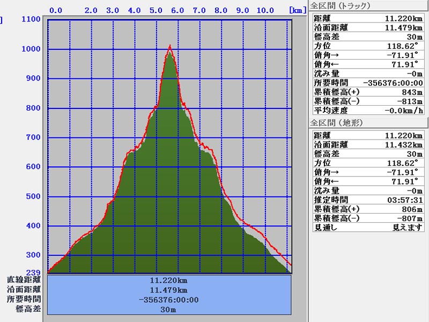
Task: Click the 10.0 mark on distance axis
Action: pos(264,10)
